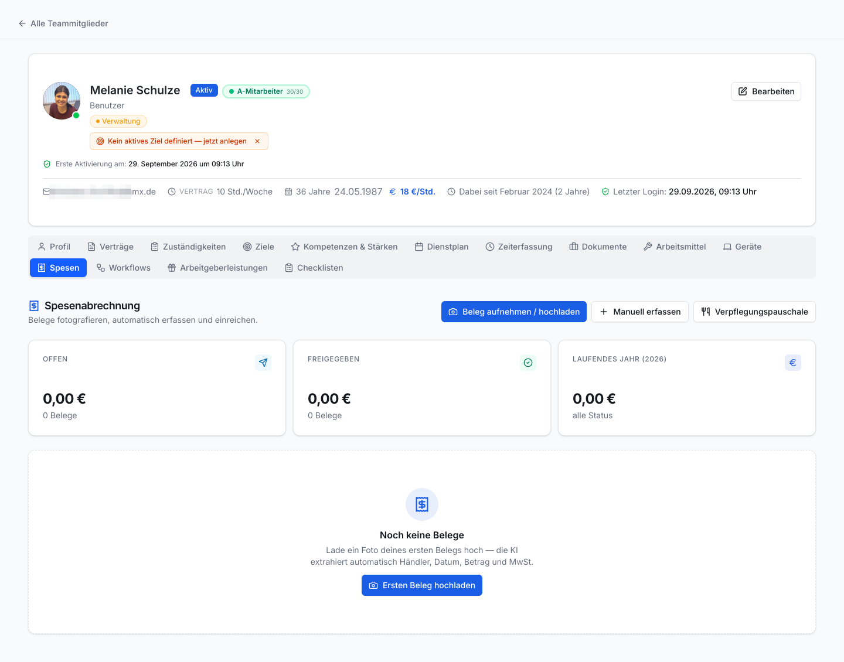Click the checkmark icon in Freigegeben card

(528, 363)
